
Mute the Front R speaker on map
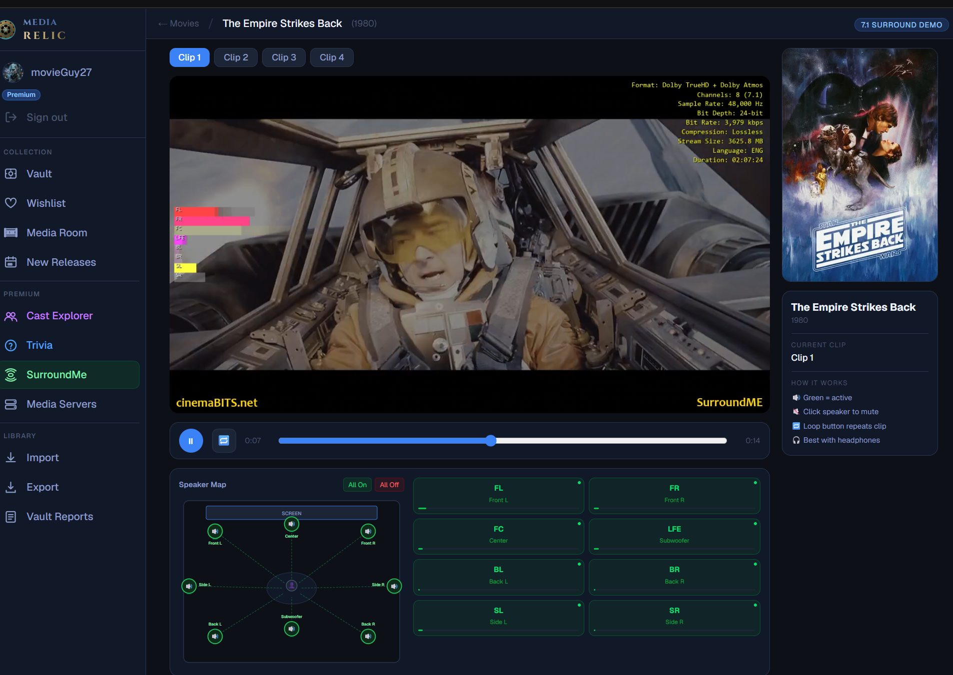click(x=368, y=531)
